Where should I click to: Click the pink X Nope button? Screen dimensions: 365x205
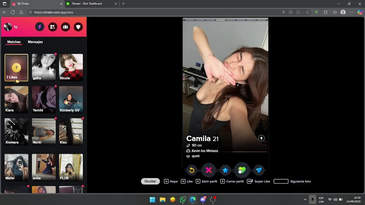point(209,170)
